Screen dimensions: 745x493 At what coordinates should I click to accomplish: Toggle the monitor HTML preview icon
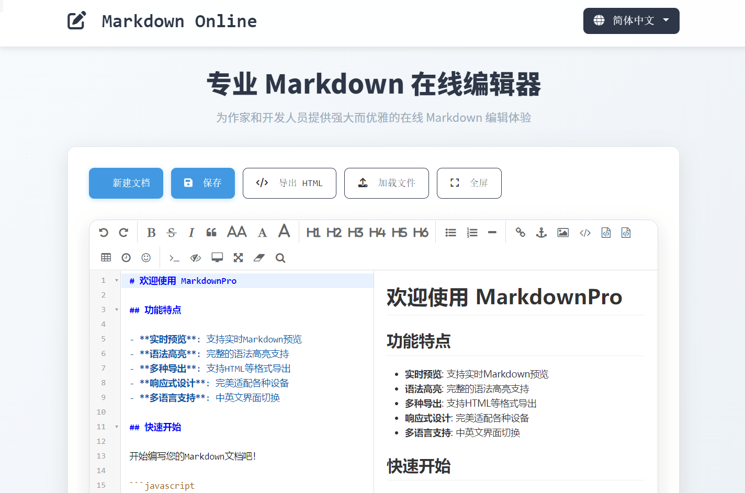(x=217, y=257)
